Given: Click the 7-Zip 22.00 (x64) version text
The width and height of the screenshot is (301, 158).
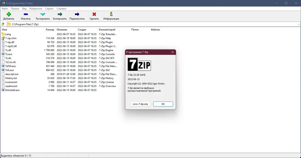Looking at the screenshot, I should (136, 75).
